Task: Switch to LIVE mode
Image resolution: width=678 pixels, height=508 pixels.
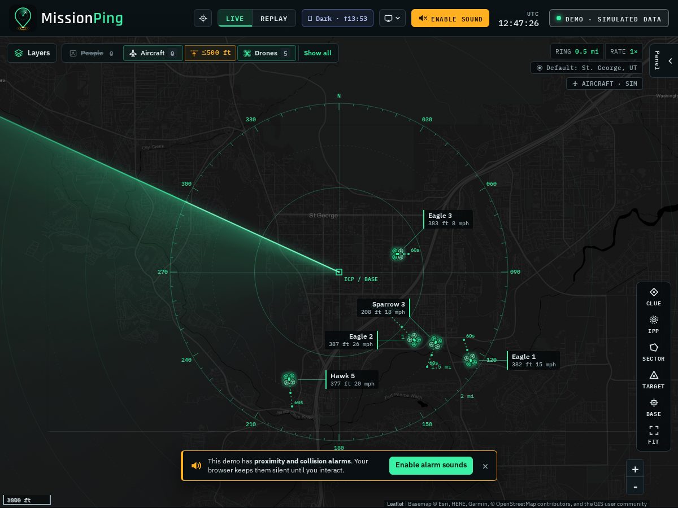Action: click(235, 18)
